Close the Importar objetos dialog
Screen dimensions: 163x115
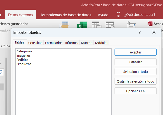[154, 32]
